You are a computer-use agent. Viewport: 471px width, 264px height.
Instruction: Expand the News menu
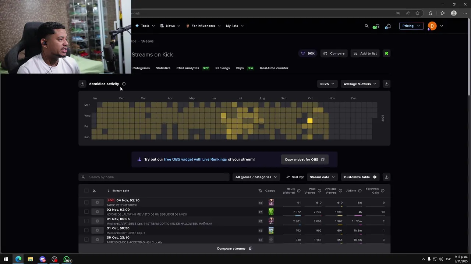170,26
